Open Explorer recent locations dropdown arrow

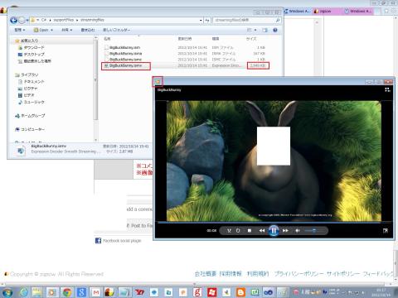click(x=27, y=20)
